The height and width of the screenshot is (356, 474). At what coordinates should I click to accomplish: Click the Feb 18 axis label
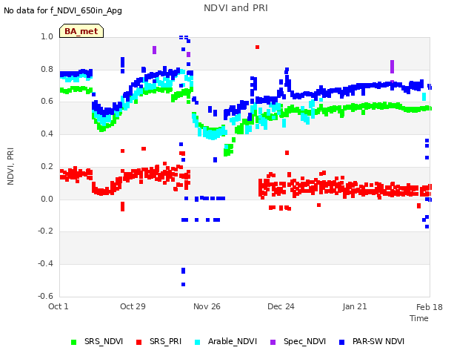pos(430,307)
